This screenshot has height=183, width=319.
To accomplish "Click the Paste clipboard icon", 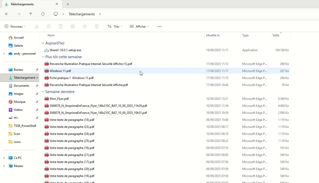I will (61, 26).
